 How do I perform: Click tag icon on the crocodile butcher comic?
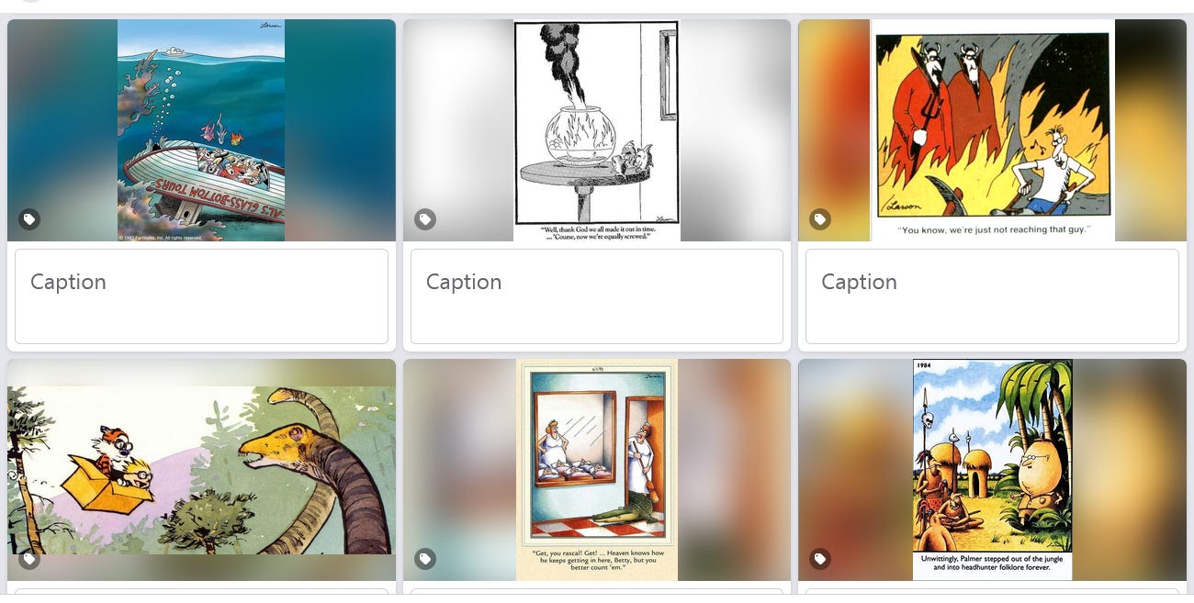tap(424, 558)
